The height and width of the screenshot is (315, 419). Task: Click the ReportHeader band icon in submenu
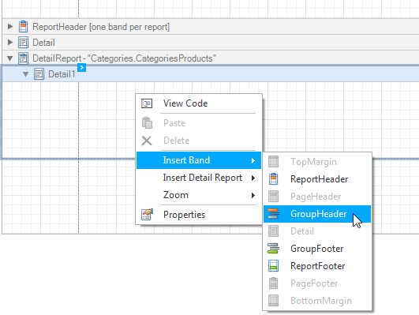(x=273, y=179)
